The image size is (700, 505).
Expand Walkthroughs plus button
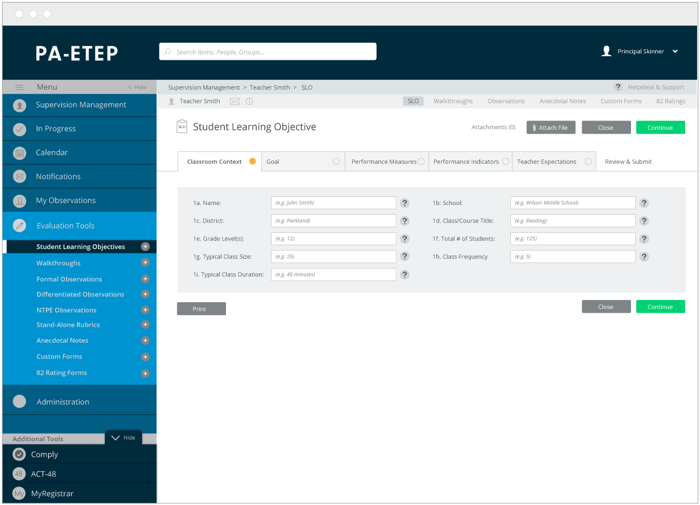coord(145,263)
